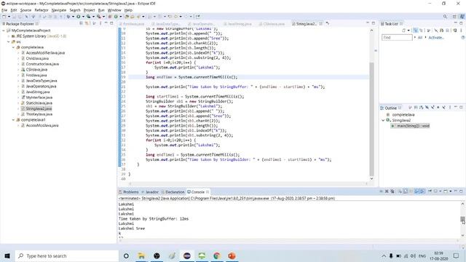The image size is (466, 262).
Task: Run the program with the Run icon
Action: coord(79,17)
